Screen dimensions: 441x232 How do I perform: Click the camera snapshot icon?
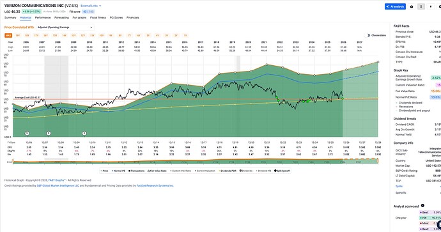coord(412,6)
